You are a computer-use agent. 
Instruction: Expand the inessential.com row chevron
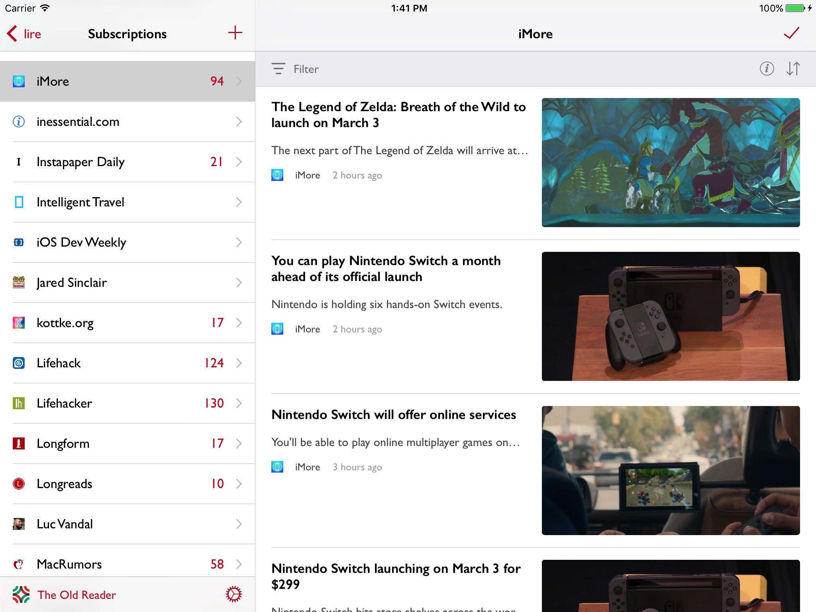pyautogui.click(x=239, y=122)
